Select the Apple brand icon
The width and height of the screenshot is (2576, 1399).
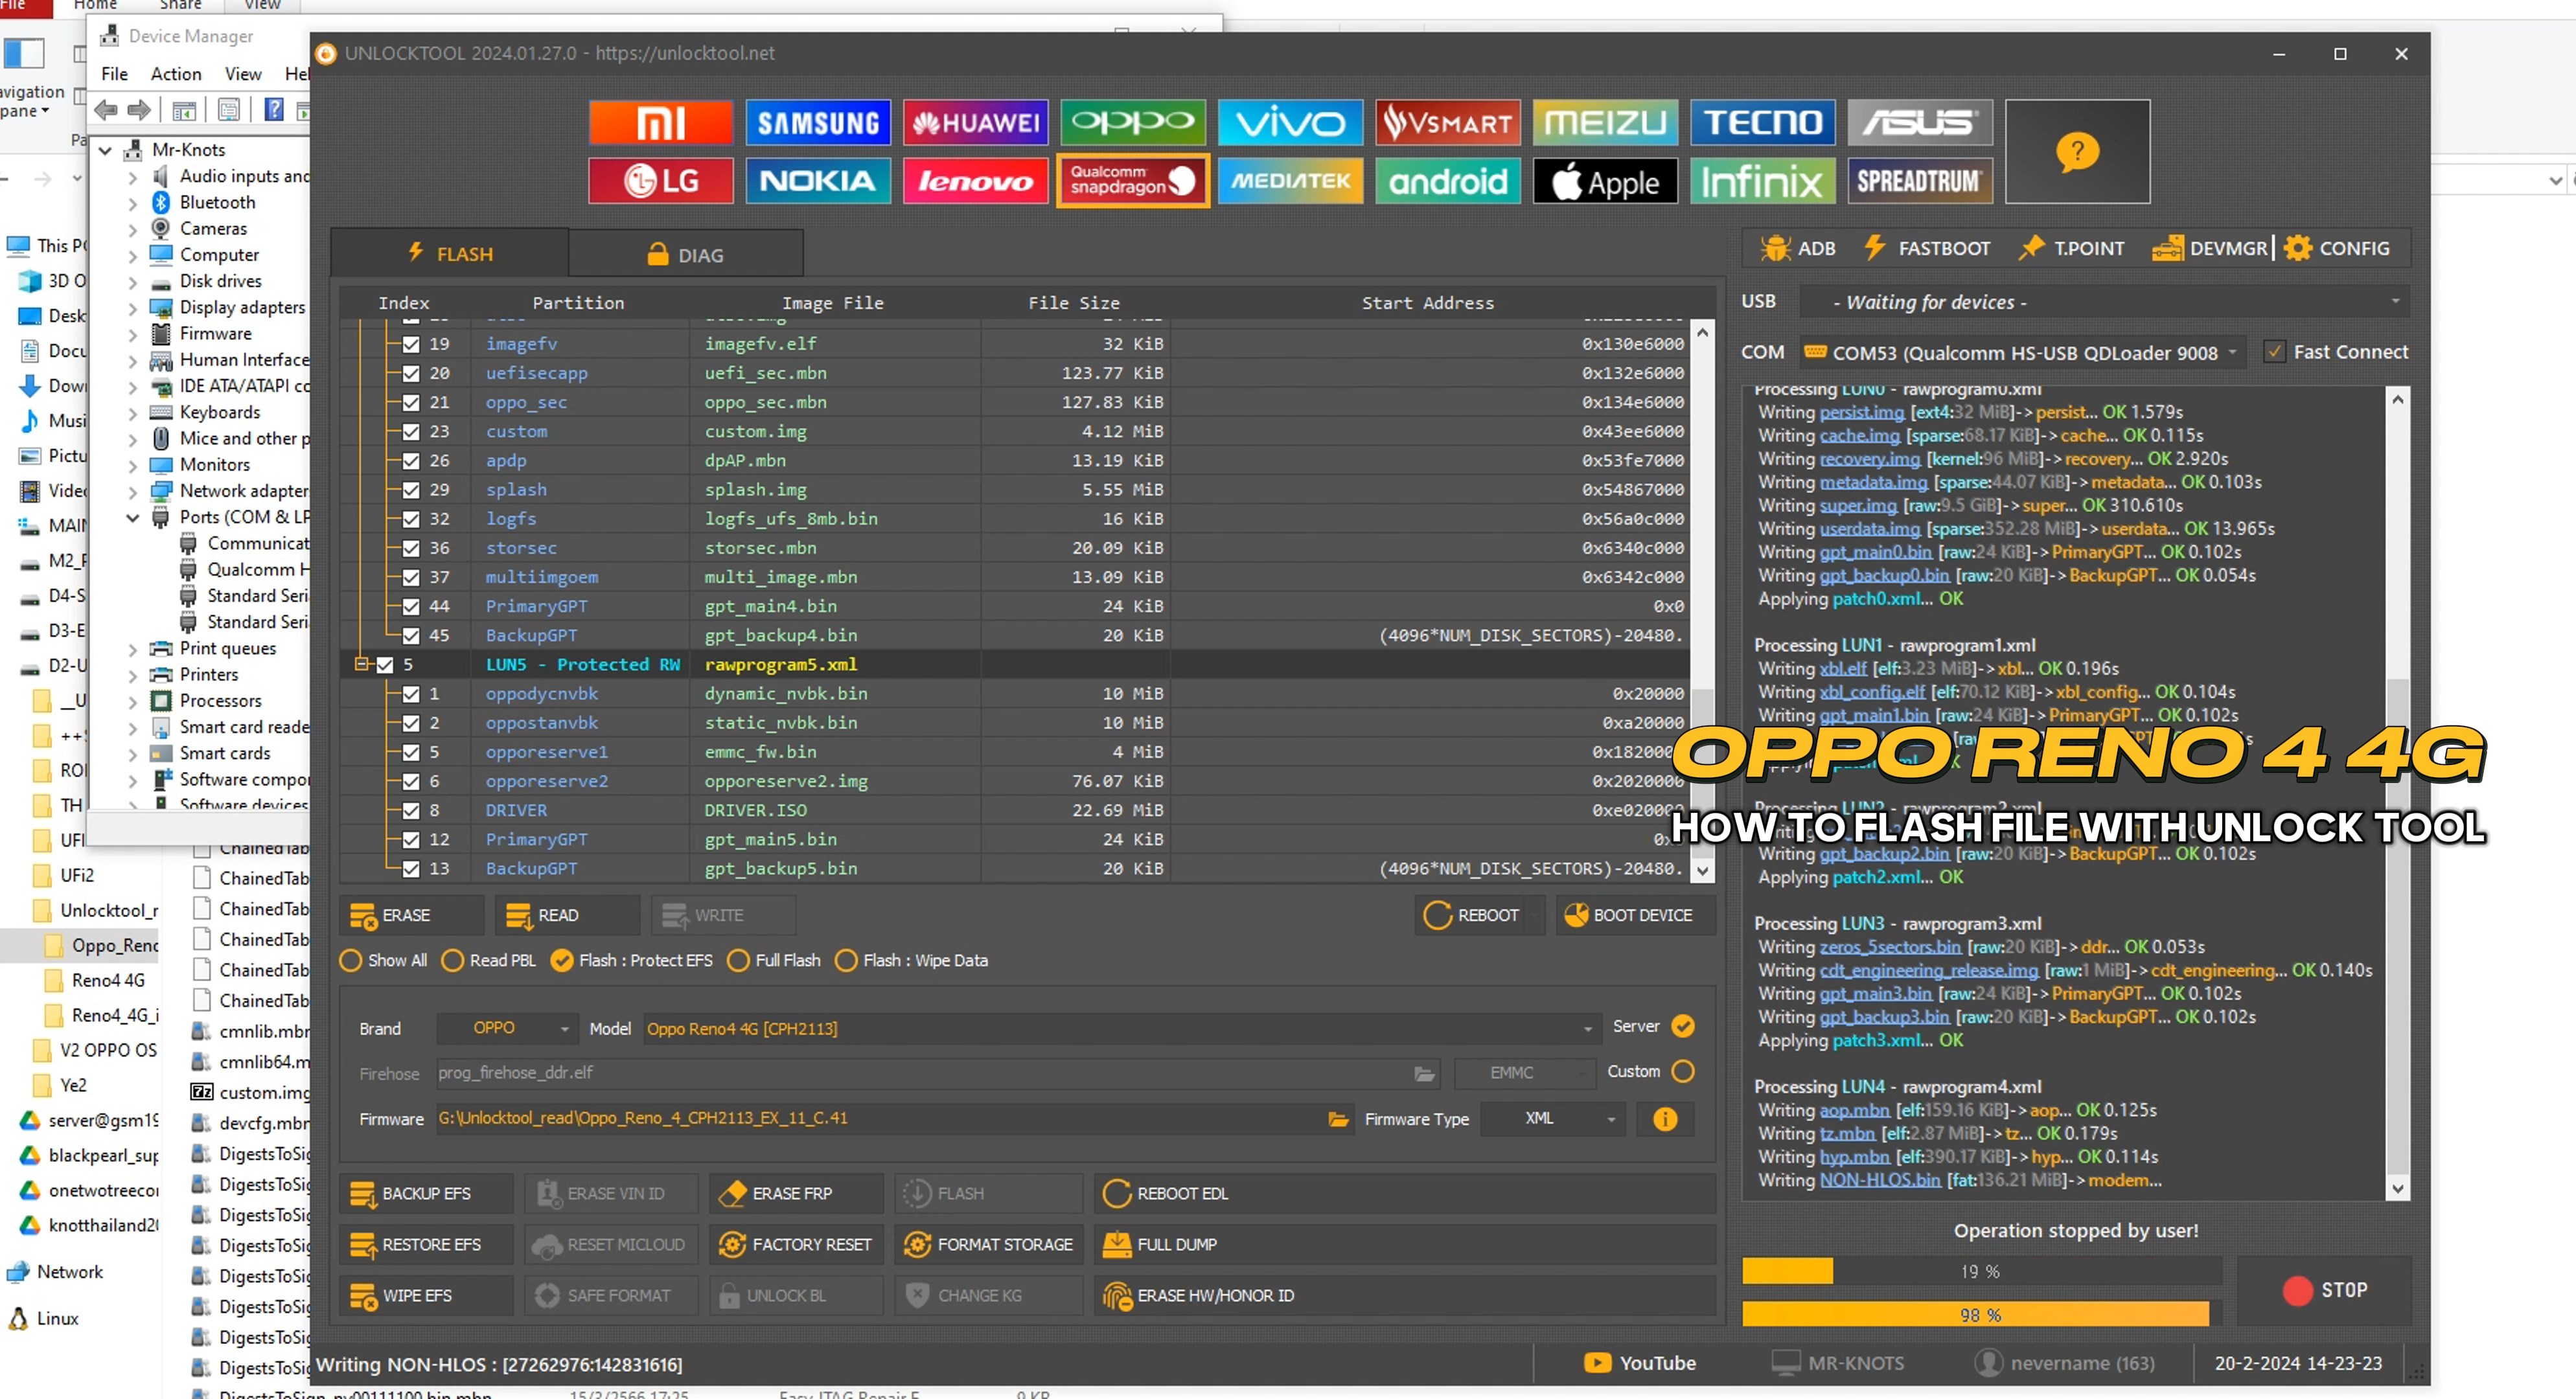pyautogui.click(x=1604, y=181)
